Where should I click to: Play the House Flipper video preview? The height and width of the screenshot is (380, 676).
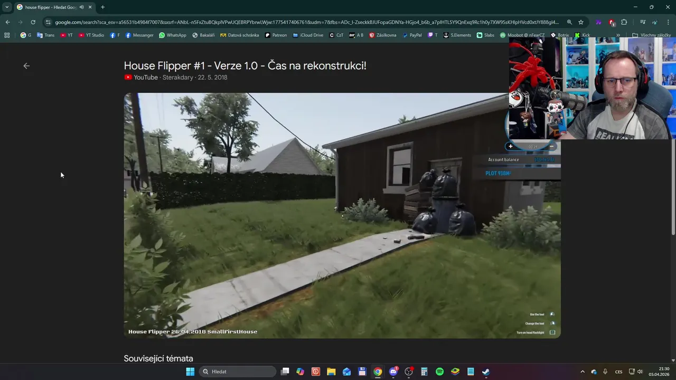(x=342, y=215)
